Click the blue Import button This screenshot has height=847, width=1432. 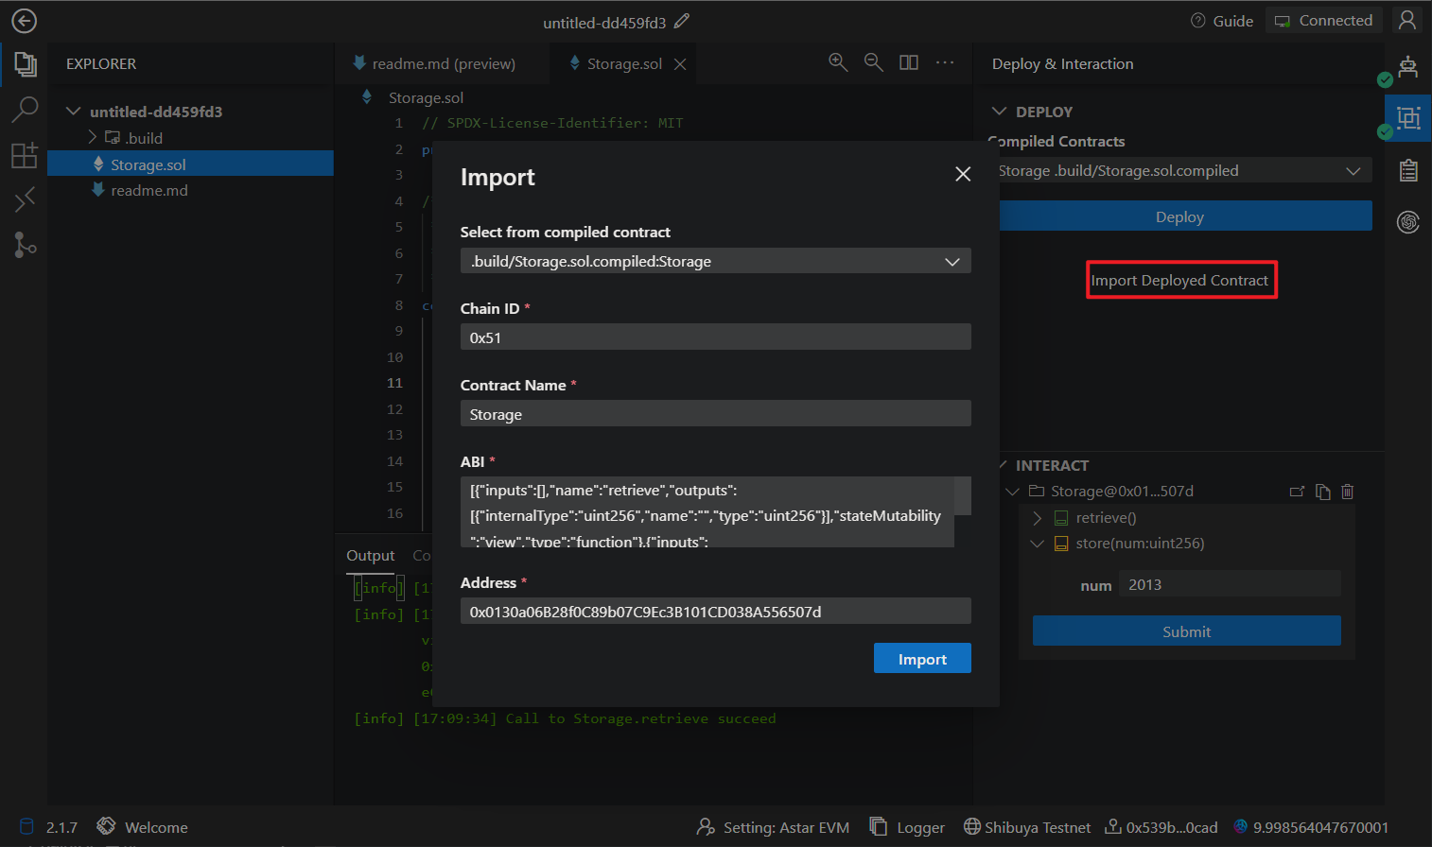coord(921,659)
